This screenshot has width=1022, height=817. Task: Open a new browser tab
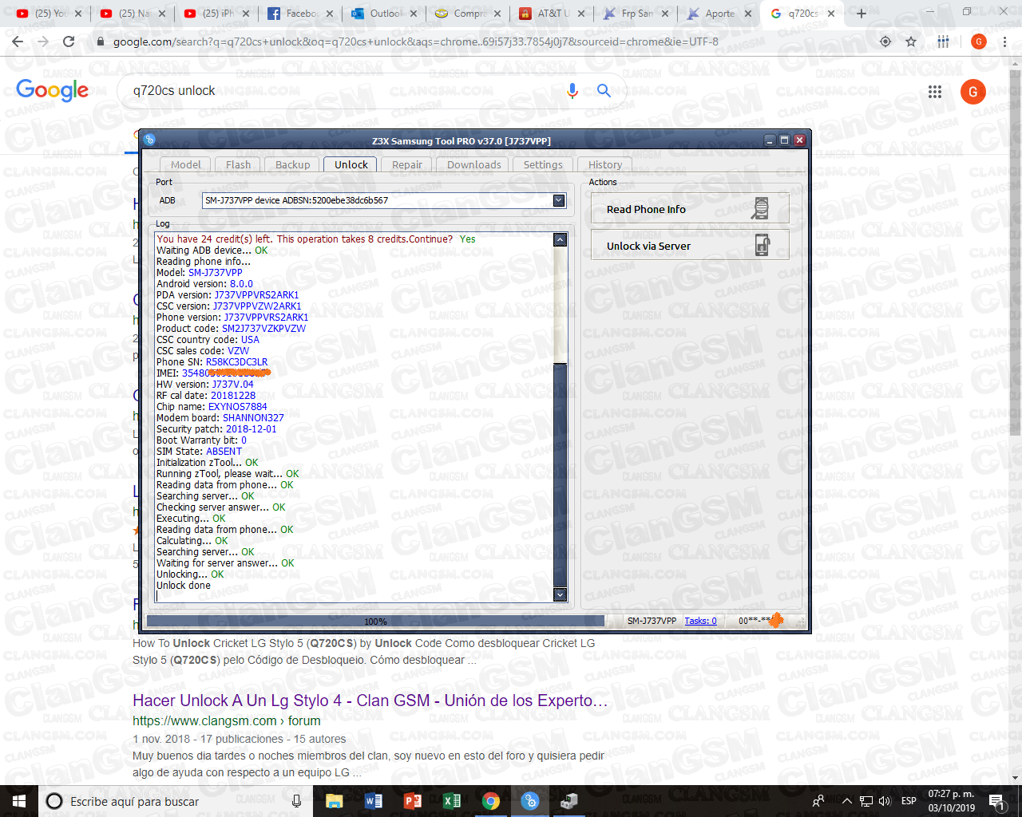click(861, 14)
